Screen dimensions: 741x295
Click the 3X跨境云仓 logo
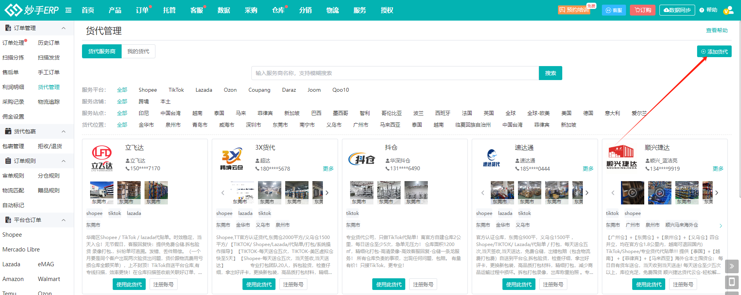pyautogui.click(x=232, y=159)
